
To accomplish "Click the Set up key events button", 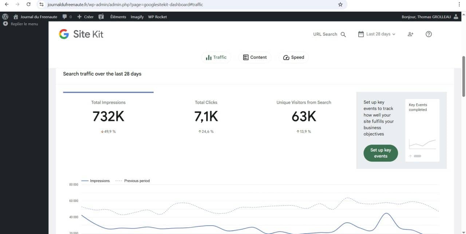I will (x=380, y=153).
